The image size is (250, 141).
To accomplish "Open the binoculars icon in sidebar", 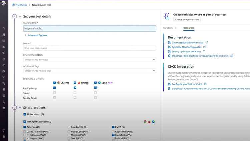I will pyautogui.click(x=4, y=35).
